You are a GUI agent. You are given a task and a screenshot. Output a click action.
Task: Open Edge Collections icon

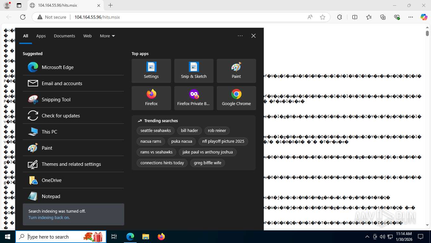pyautogui.click(x=383, y=17)
